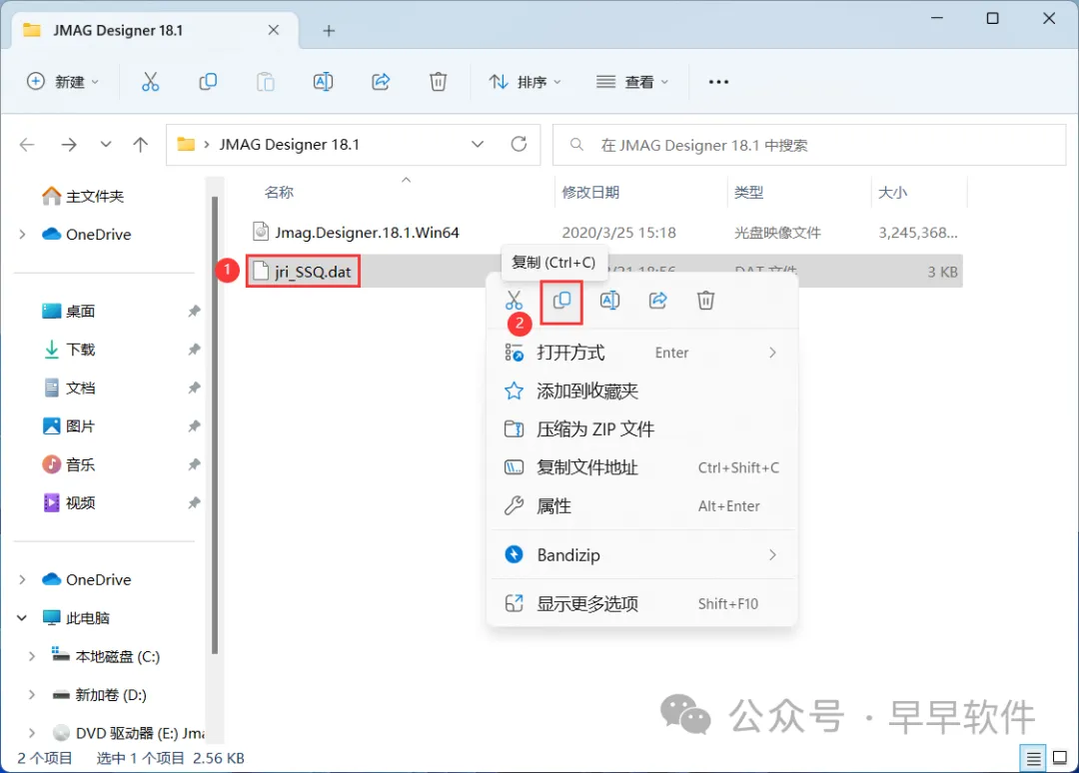The image size is (1079, 773).
Task: Click the Rename icon in the top toolbar
Action: tap(323, 82)
